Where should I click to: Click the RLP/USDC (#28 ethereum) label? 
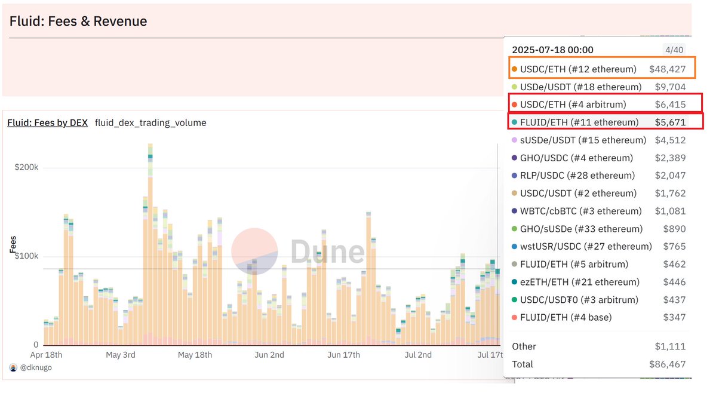[x=577, y=176]
